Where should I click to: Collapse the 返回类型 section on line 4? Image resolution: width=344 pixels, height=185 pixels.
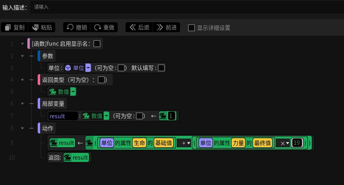22,80
